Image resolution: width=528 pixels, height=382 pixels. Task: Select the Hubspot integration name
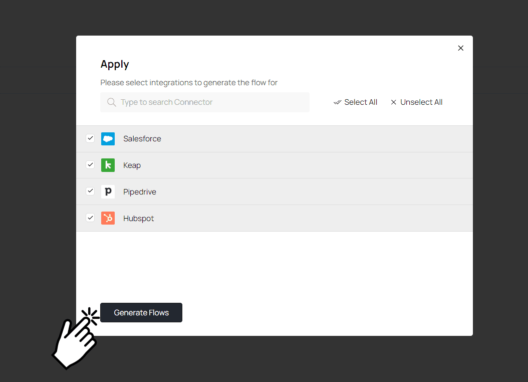click(138, 218)
